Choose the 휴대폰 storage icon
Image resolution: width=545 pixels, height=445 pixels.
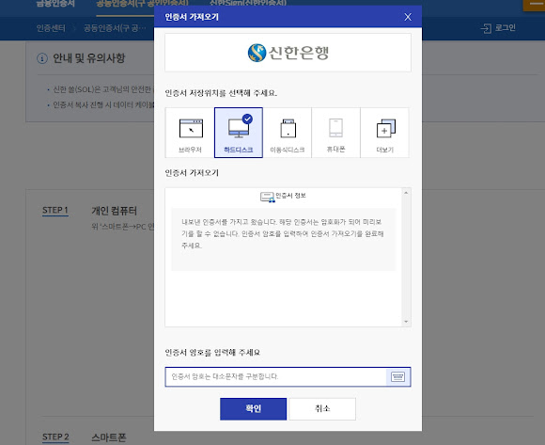(x=335, y=133)
